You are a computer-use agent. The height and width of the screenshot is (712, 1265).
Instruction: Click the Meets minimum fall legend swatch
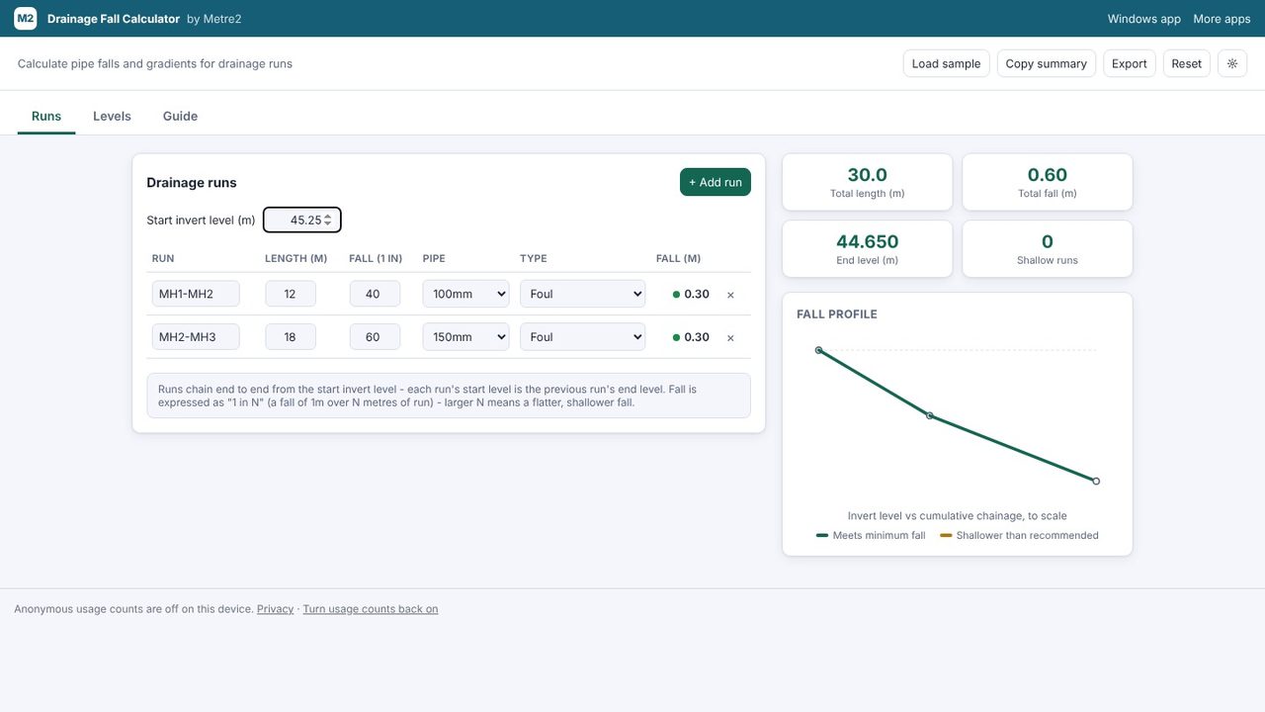click(x=822, y=535)
